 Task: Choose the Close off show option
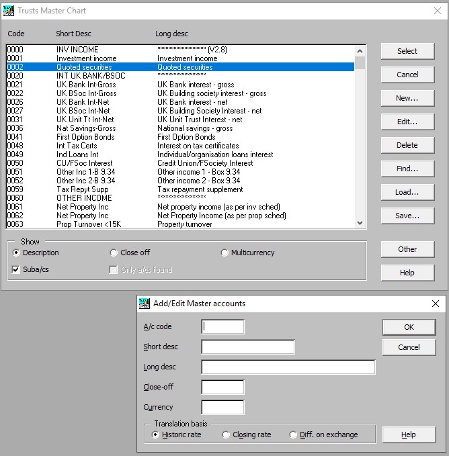pos(114,253)
